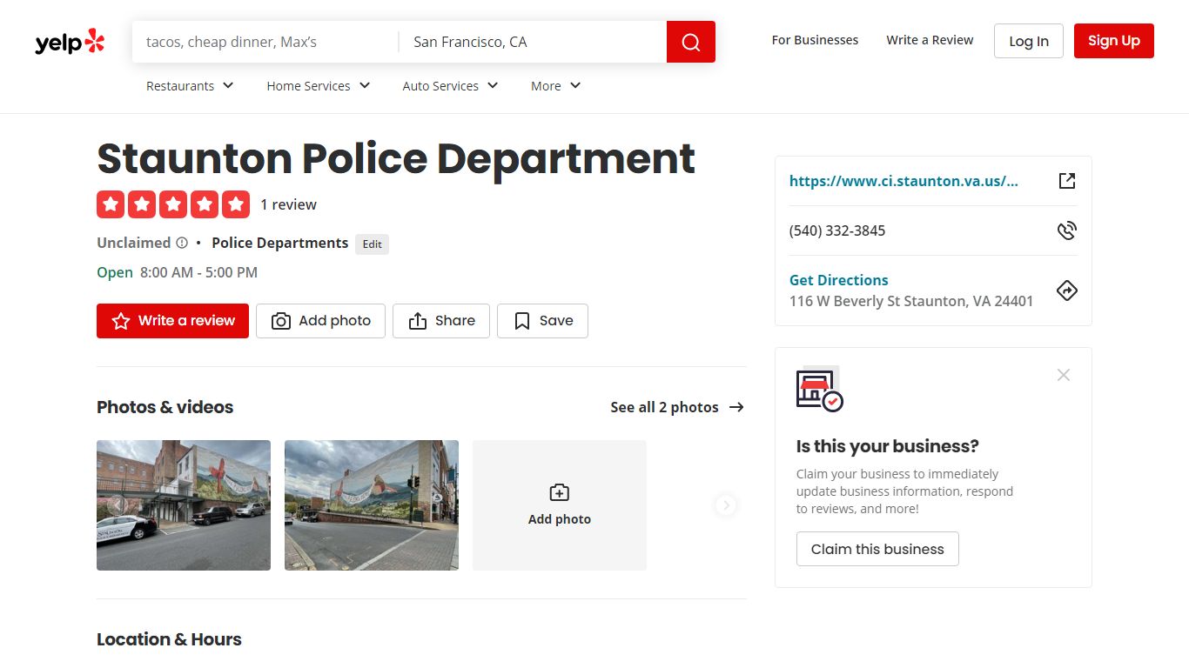The height and width of the screenshot is (668, 1189).
Task: Click the 1 review text
Action: click(288, 204)
